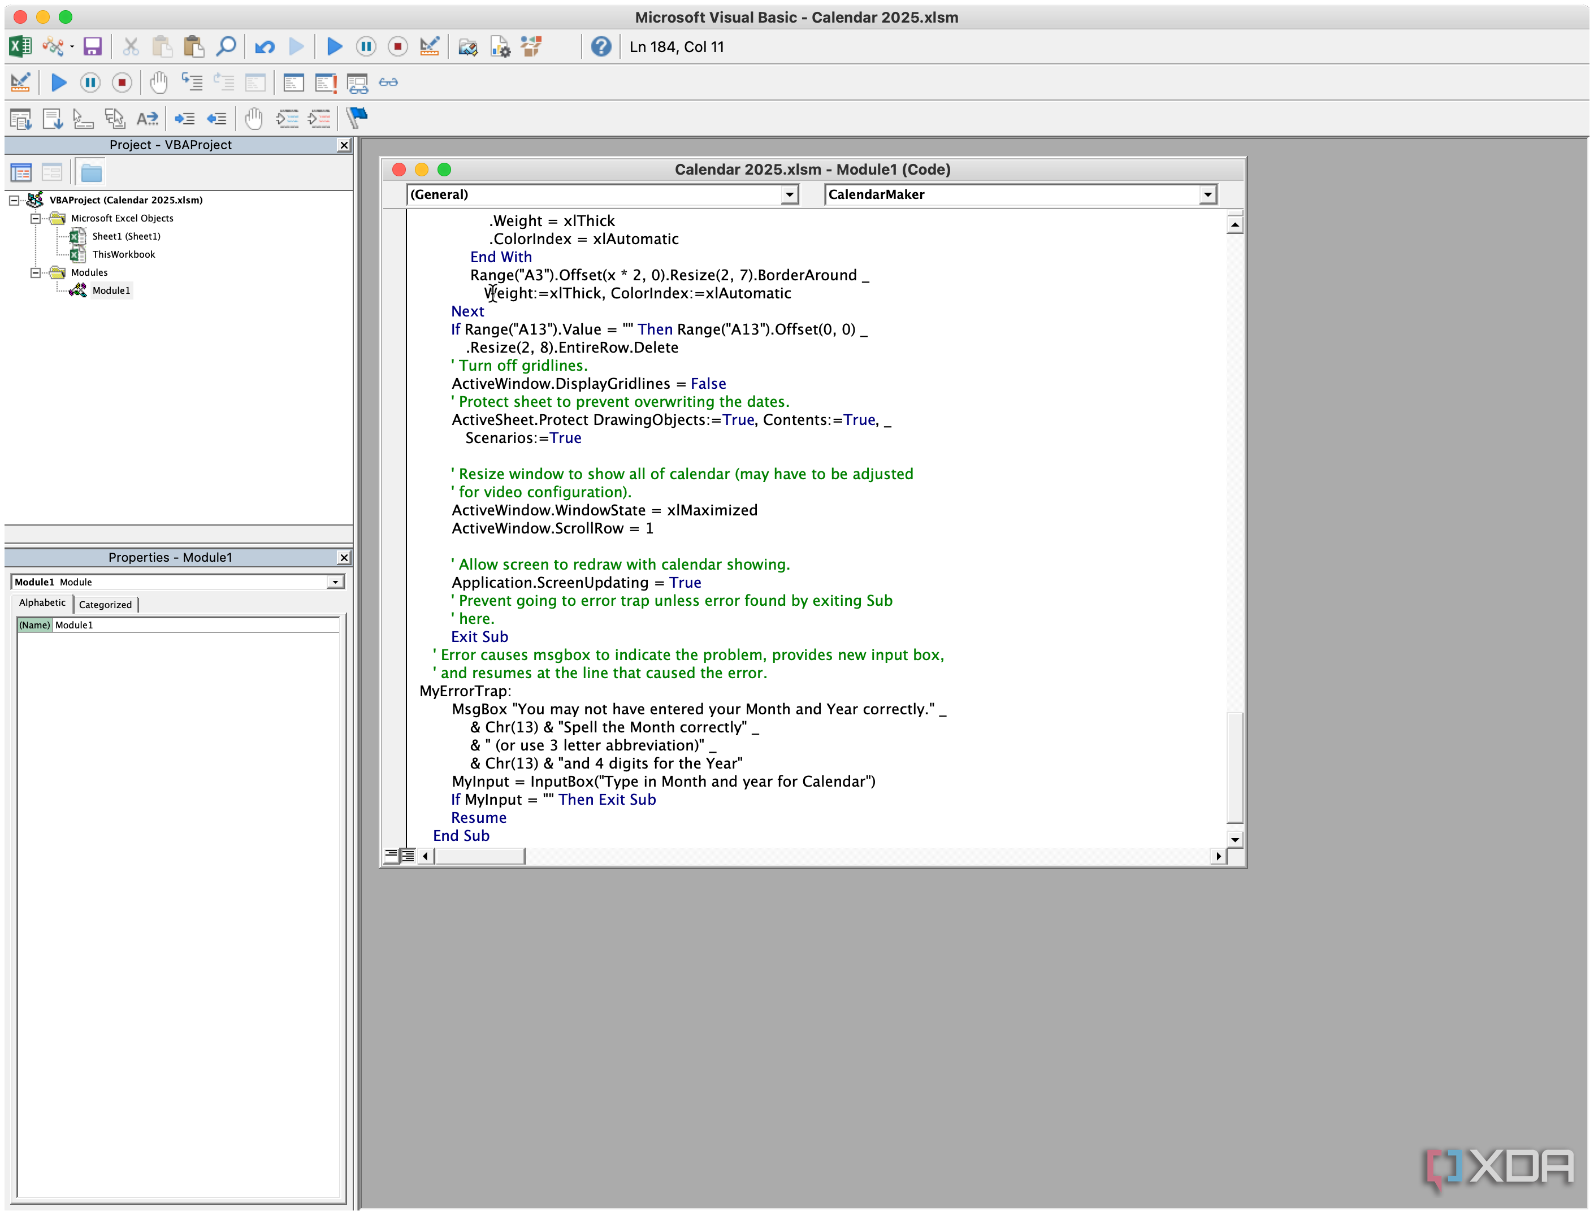The width and height of the screenshot is (1594, 1215).
Task: Switch to the Categorized properties tab
Action: click(x=105, y=605)
